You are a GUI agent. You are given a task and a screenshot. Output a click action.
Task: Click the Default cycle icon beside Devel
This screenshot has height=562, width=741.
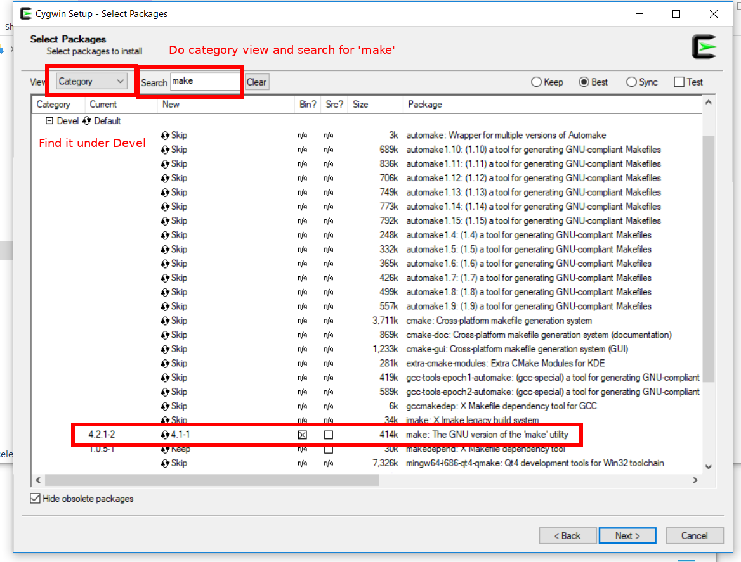[x=87, y=121]
